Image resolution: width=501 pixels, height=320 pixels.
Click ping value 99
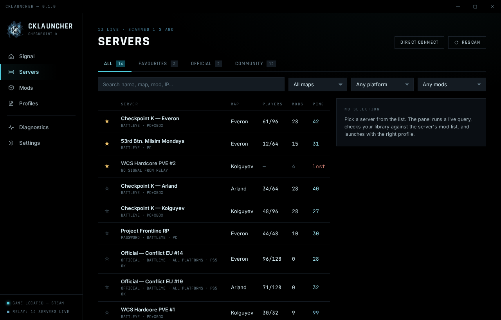coord(316,313)
